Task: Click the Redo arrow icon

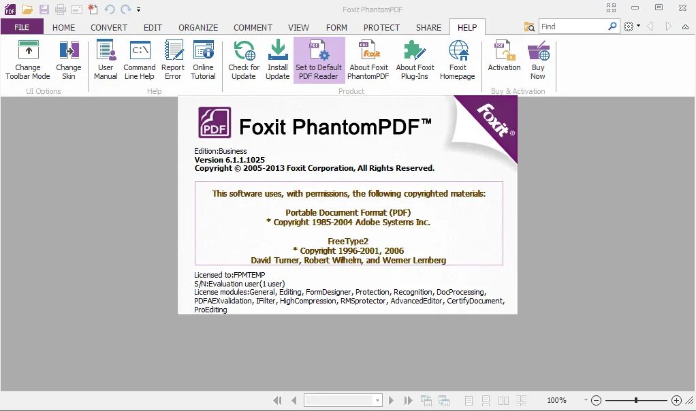Action: coord(126,9)
